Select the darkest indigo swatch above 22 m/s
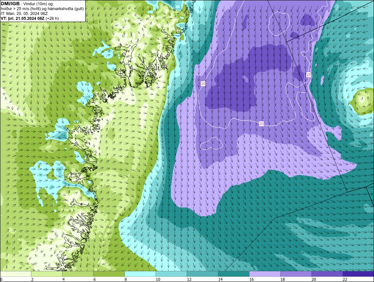This screenshot has height=282, width=374. [358, 274]
